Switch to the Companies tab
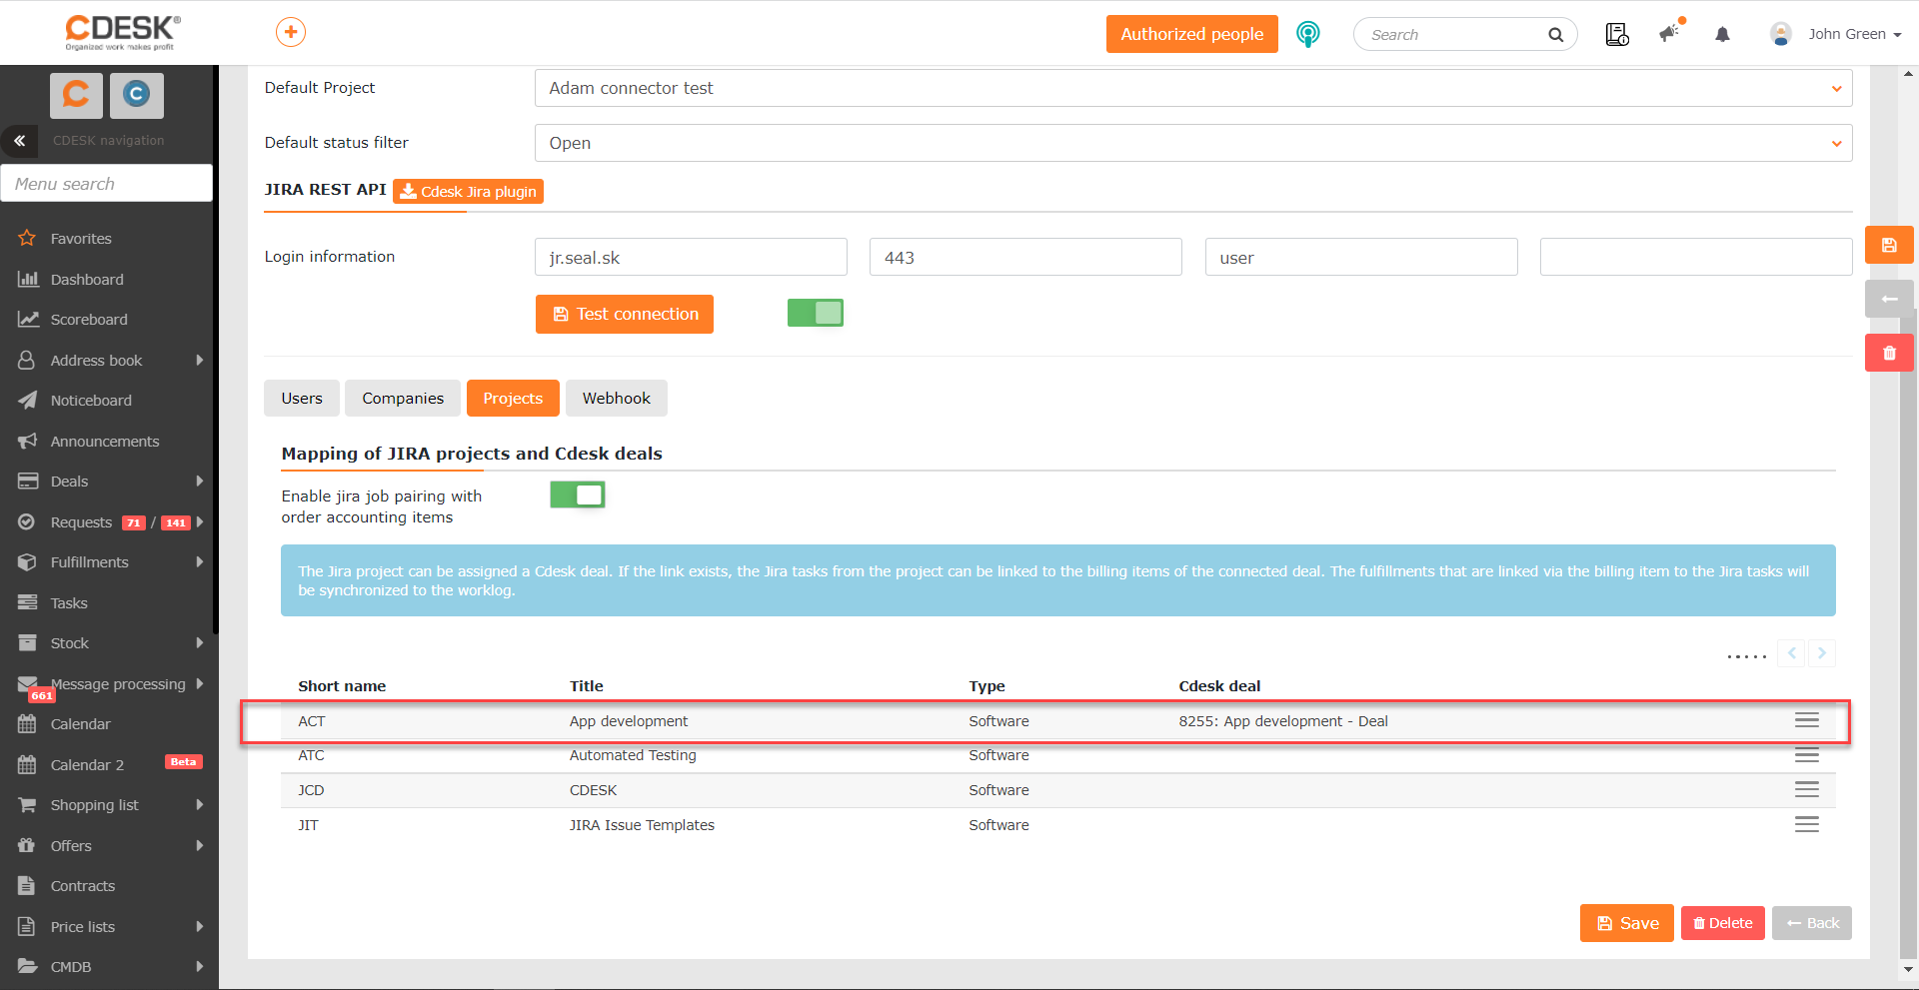 point(403,398)
